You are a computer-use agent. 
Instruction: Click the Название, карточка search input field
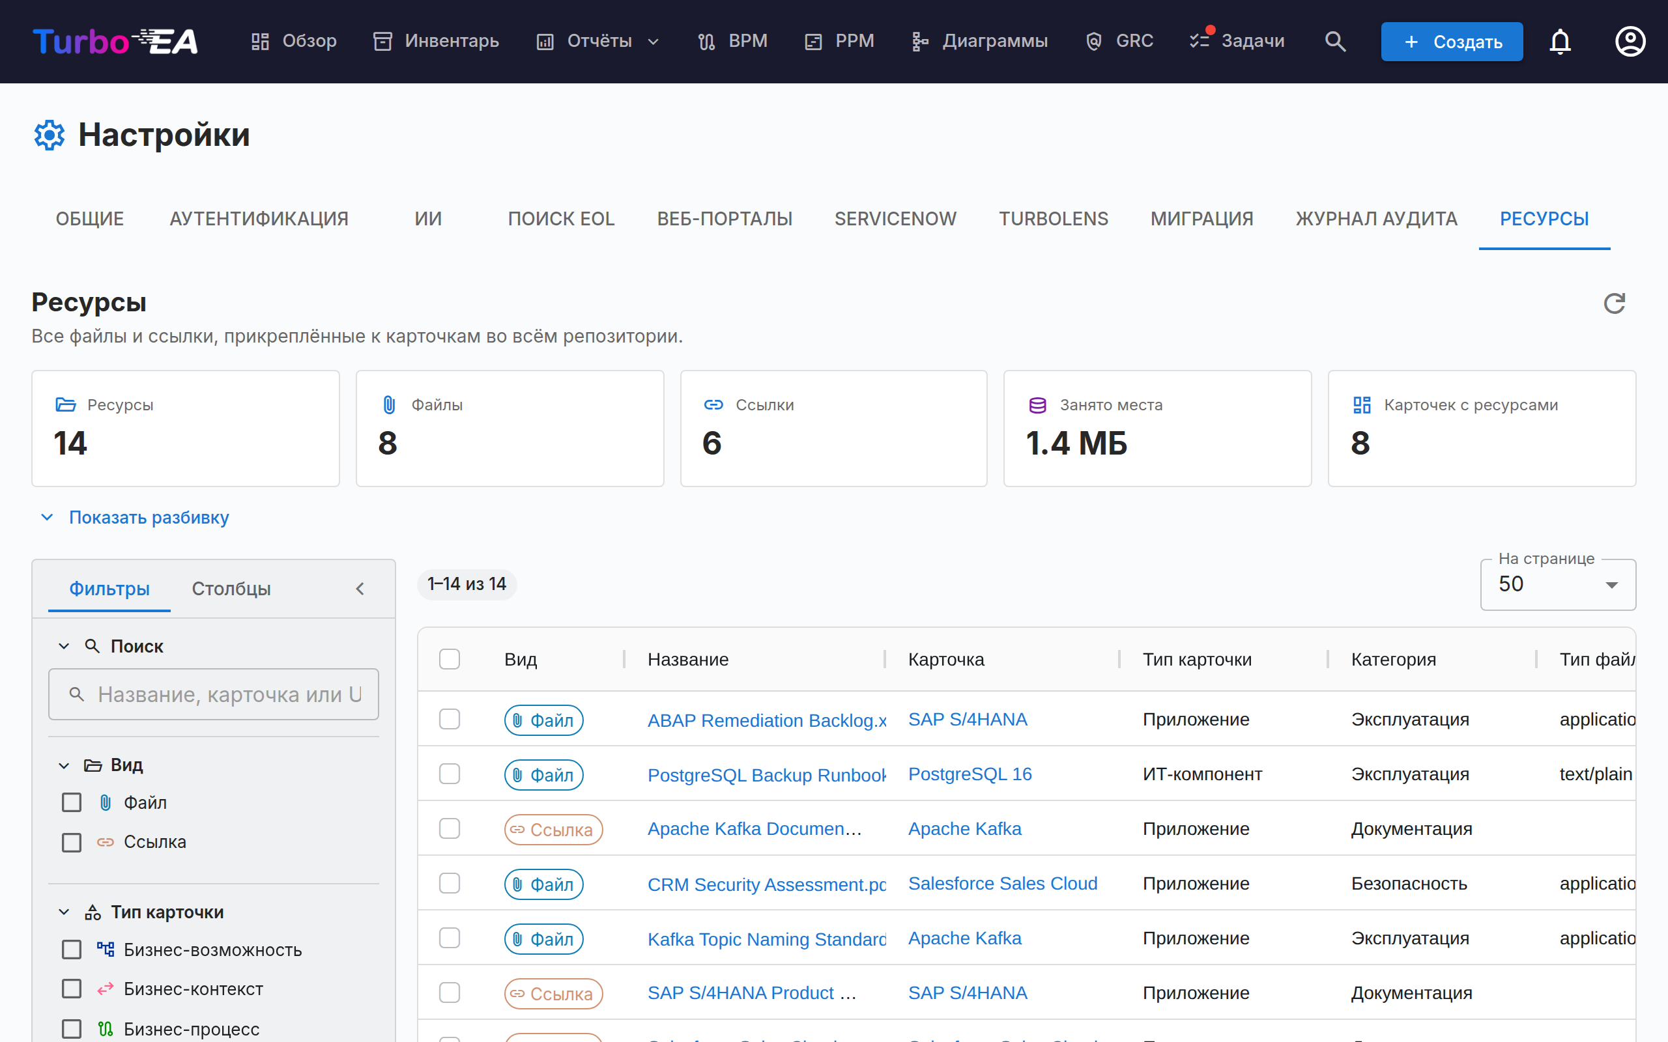pyautogui.click(x=214, y=694)
